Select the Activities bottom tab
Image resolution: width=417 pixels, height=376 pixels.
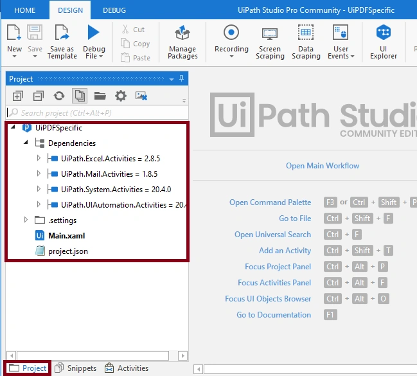coord(127,368)
